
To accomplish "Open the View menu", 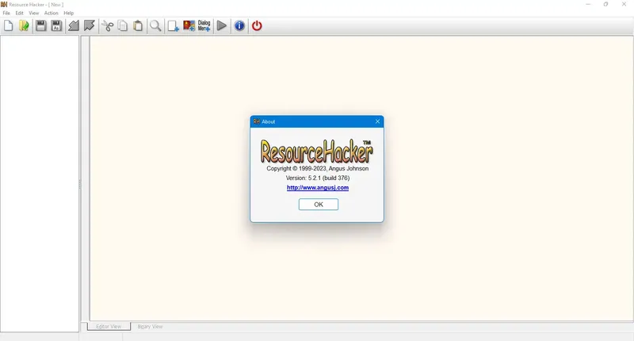I will point(34,13).
